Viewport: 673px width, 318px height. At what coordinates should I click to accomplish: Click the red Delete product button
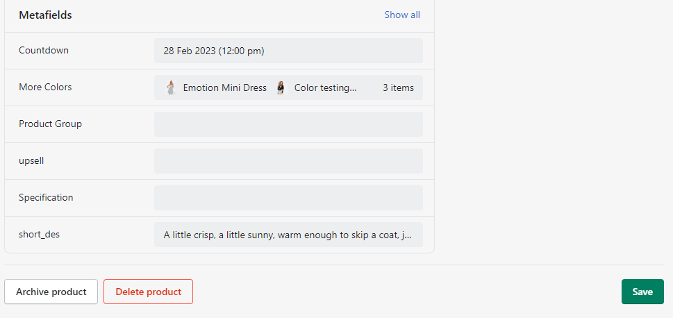coord(148,292)
